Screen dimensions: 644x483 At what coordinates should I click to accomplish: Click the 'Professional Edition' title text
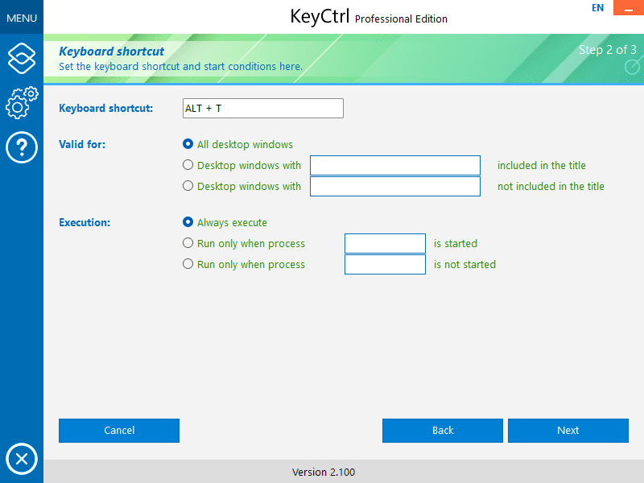401,19
